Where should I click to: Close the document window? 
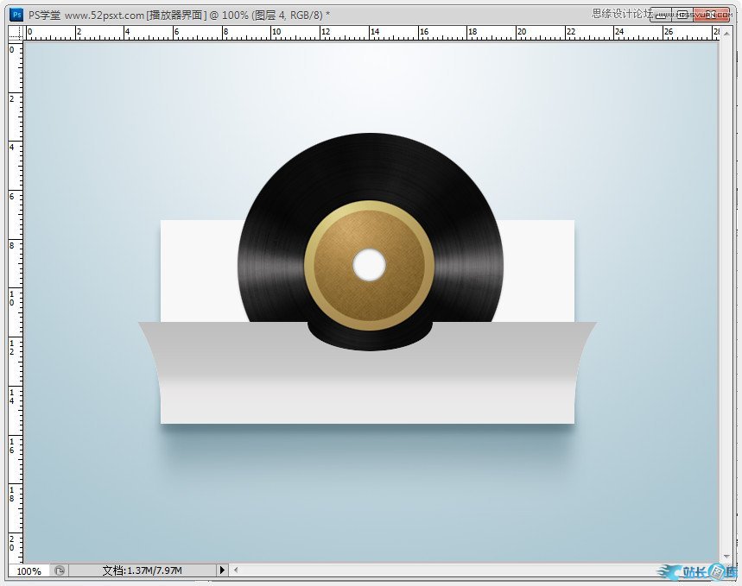click(713, 15)
